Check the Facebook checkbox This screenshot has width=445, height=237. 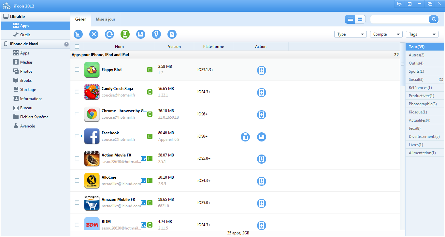(77, 136)
